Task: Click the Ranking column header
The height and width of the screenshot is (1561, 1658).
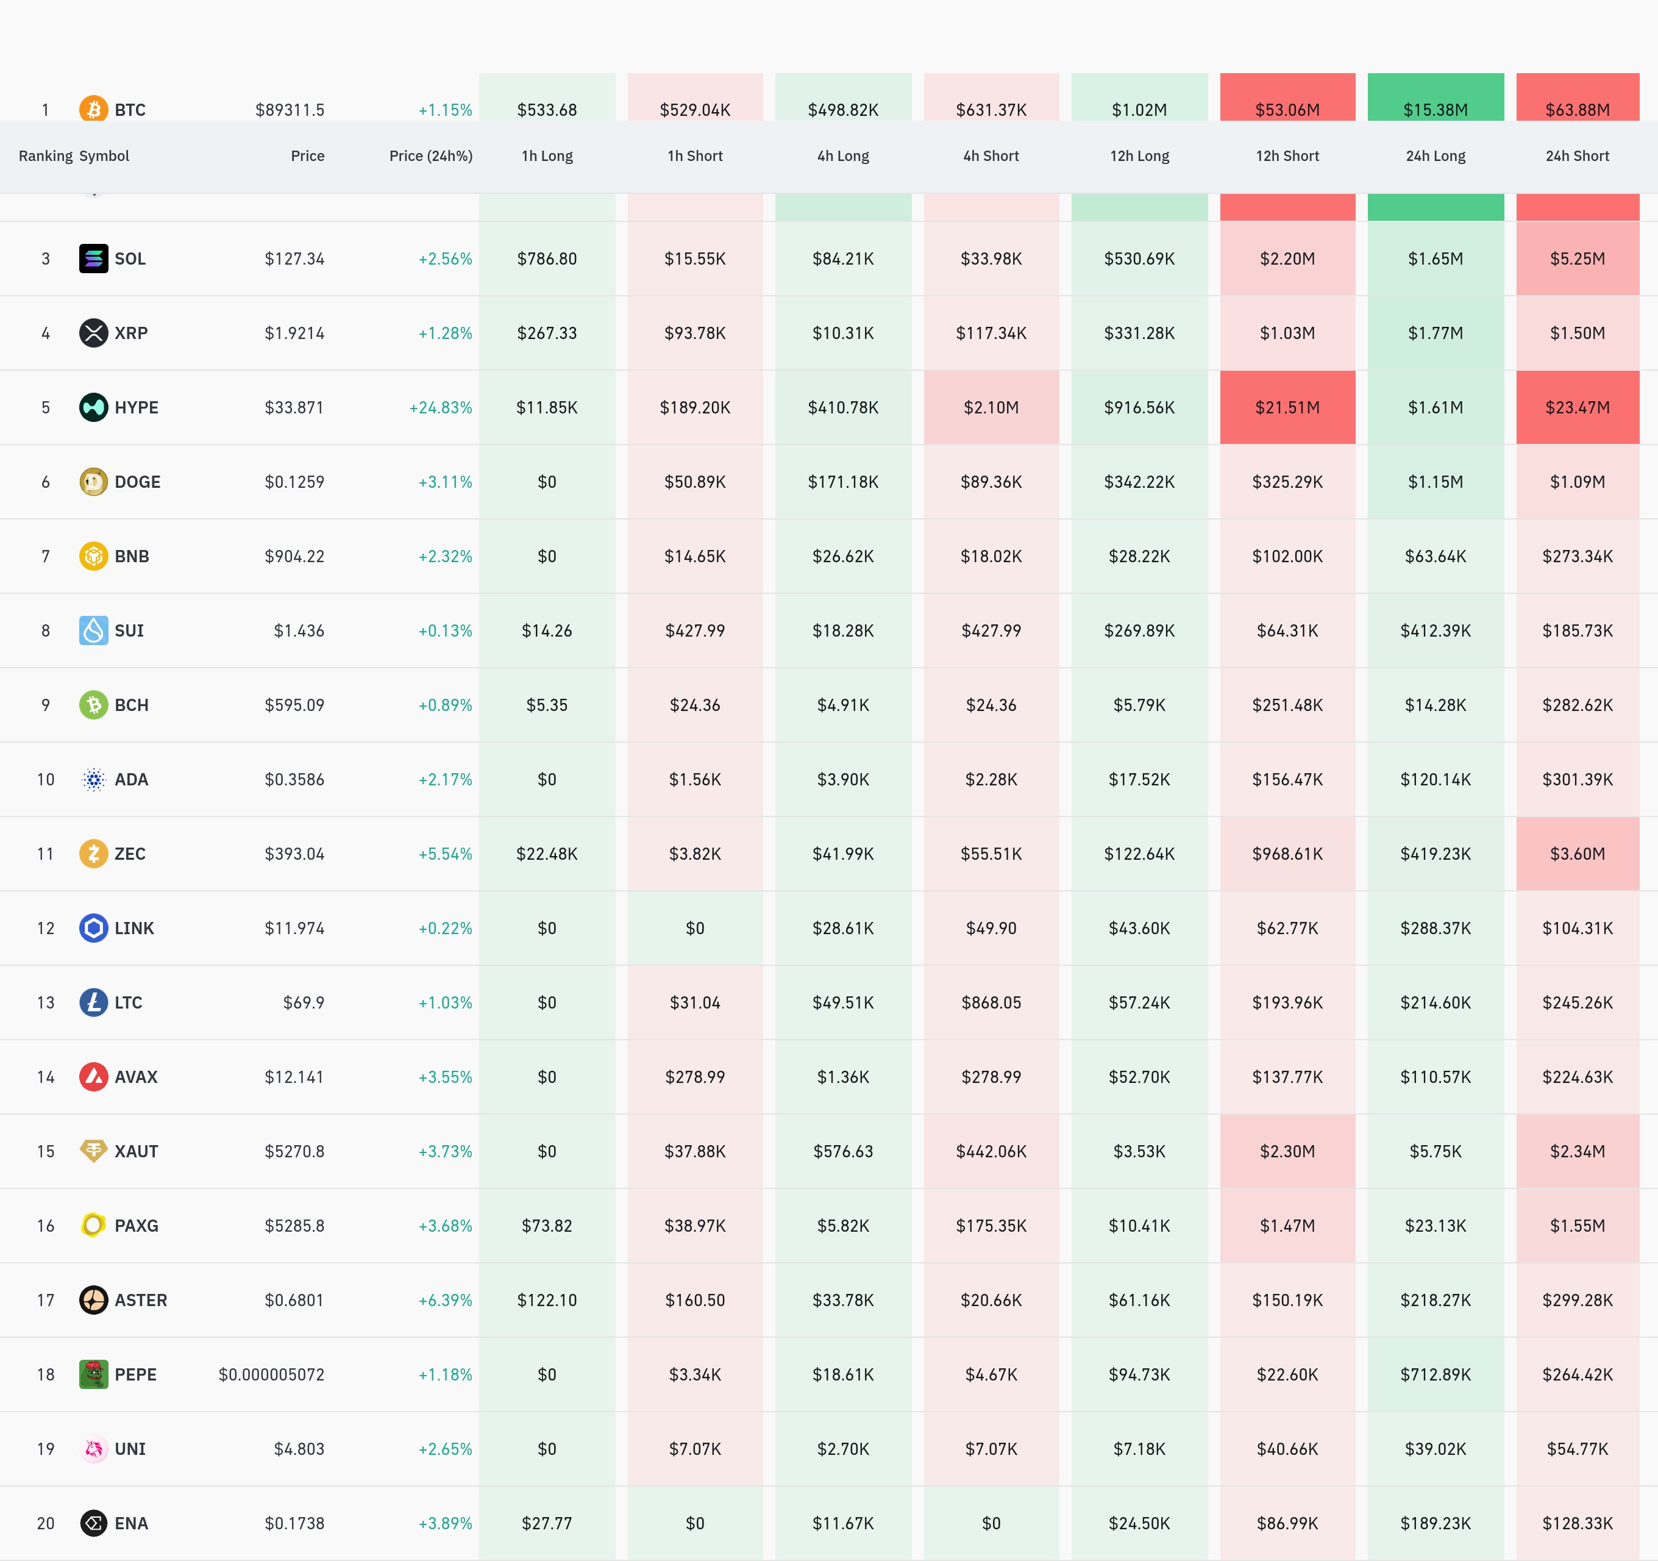Action: click(45, 156)
